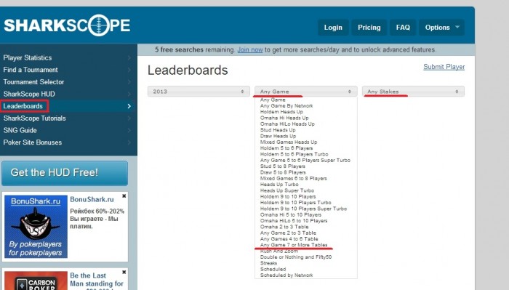This screenshot has width=509, height=290.
Task: Click the Submit Player link
Action: tap(444, 67)
